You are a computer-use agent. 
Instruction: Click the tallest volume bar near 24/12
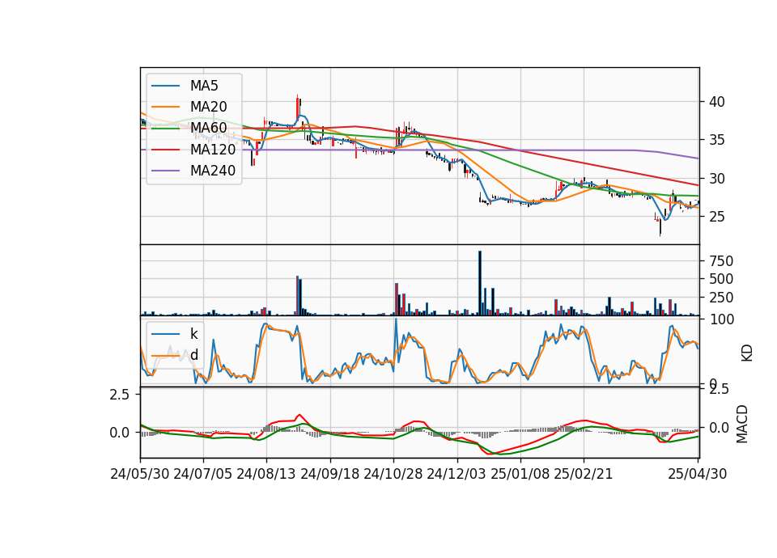pos(480,283)
